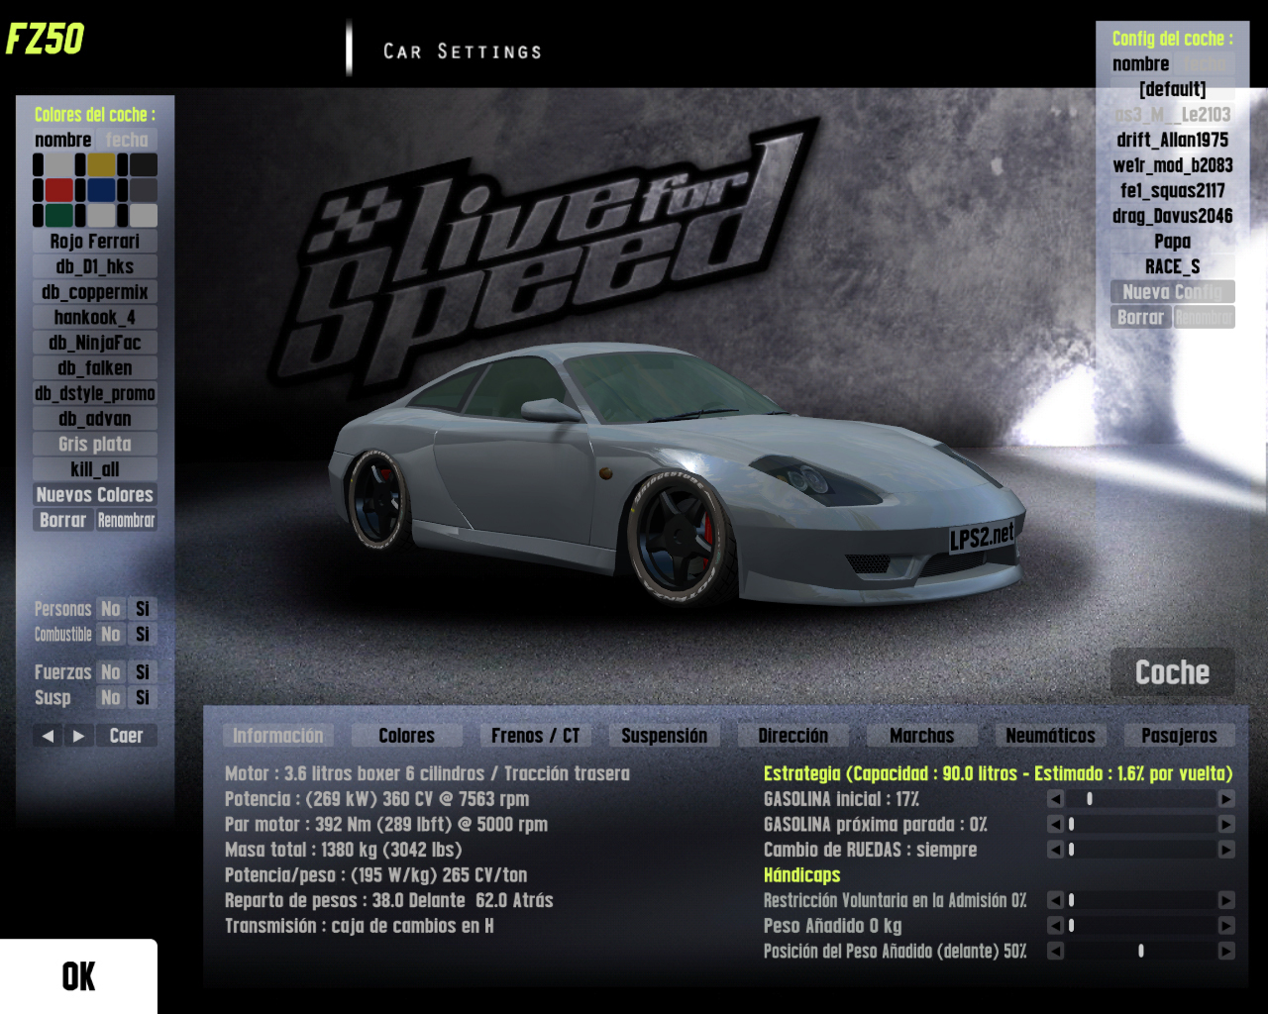The height and width of the screenshot is (1014, 1268).
Task: Increase Peso Añadido with right arrow
Action: click(1226, 926)
